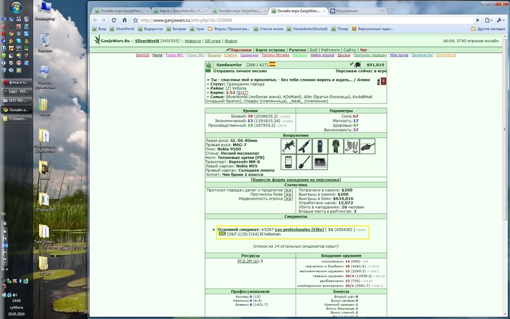
Task: Open the page menu dropdown icon
Action: [x=489, y=20]
